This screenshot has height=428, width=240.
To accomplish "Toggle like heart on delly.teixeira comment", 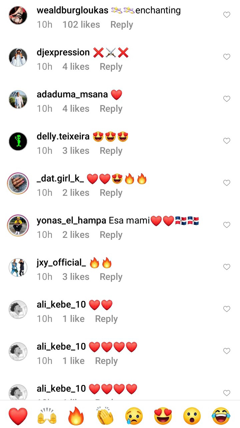I will point(227,141).
